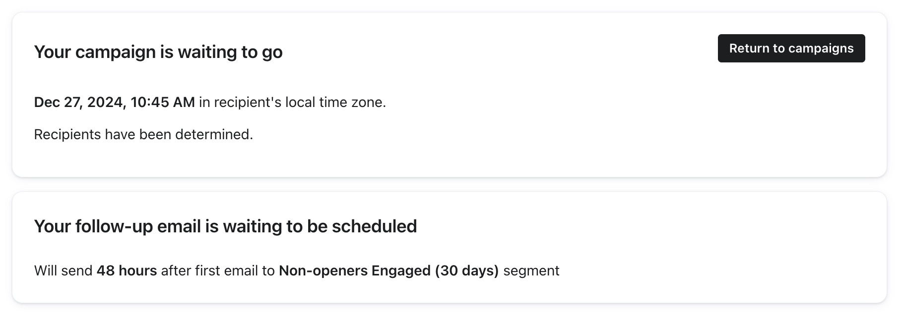
Task: Click the '48 hours' send delay text
Action: (x=127, y=270)
